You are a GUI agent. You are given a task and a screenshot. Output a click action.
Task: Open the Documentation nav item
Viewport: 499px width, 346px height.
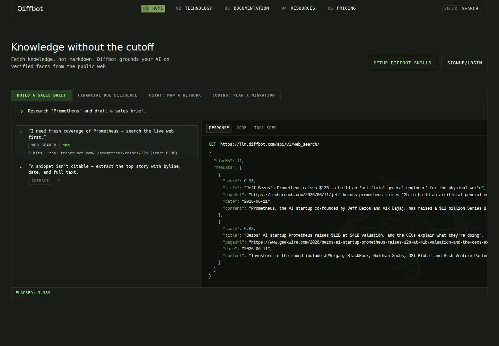point(247,8)
